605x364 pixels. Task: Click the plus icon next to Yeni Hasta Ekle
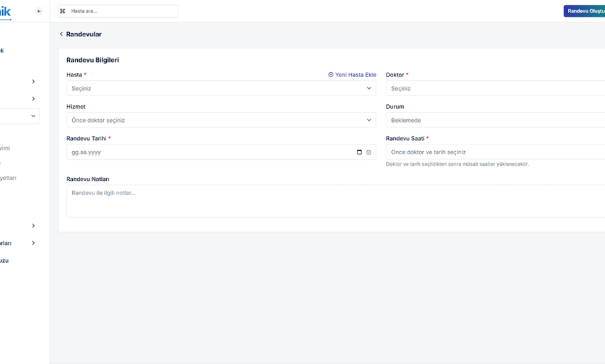(331, 75)
